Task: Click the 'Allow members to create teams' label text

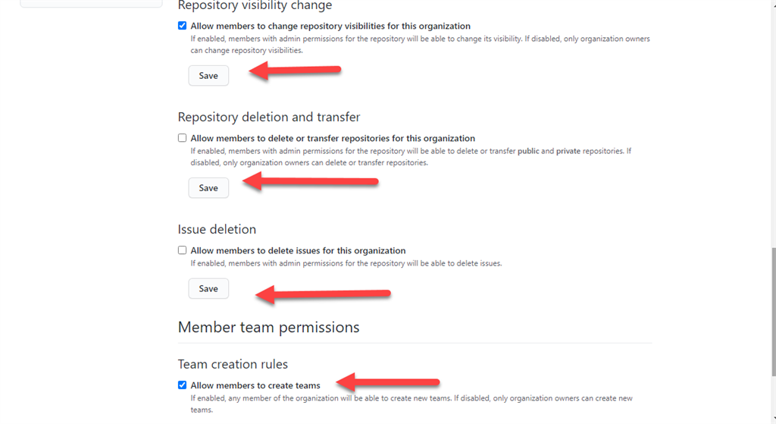Action: [x=255, y=385]
